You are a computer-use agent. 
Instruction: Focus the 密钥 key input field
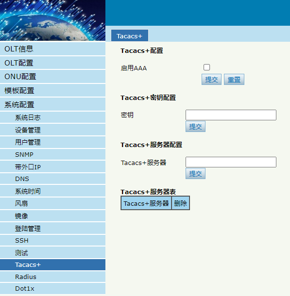[x=231, y=115]
